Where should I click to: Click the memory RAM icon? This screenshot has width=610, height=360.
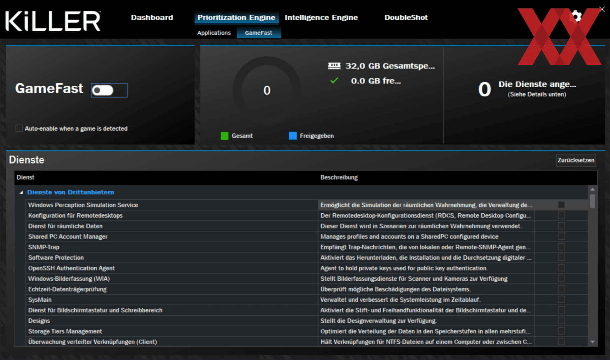pyautogui.click(x=334, y=66)
